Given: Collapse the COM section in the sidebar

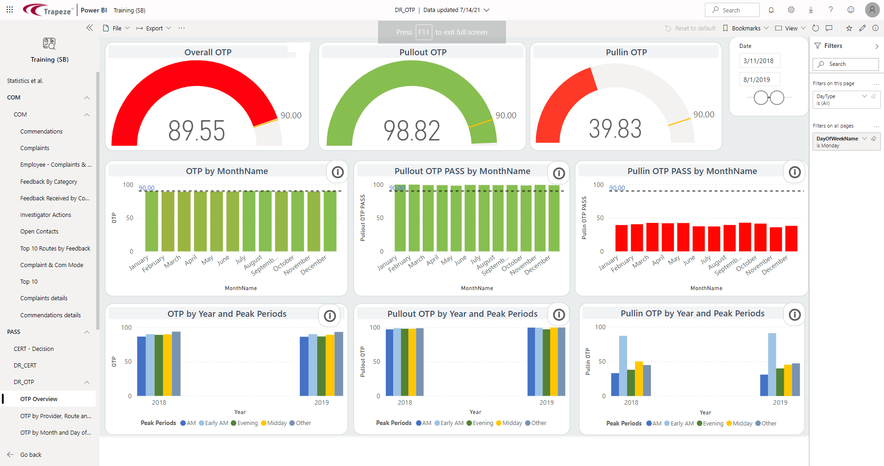Looking at the screenshot, I should (x=87, y=97).
